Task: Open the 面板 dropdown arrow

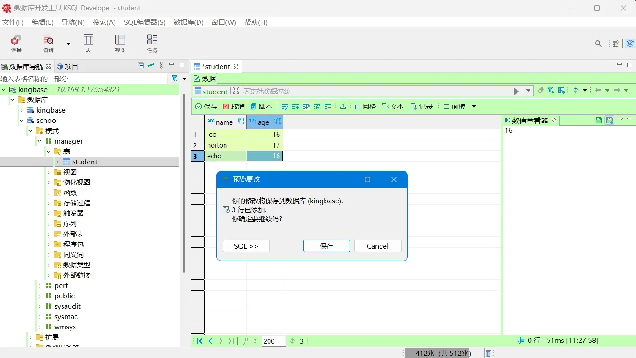Action: click(474, 106)
